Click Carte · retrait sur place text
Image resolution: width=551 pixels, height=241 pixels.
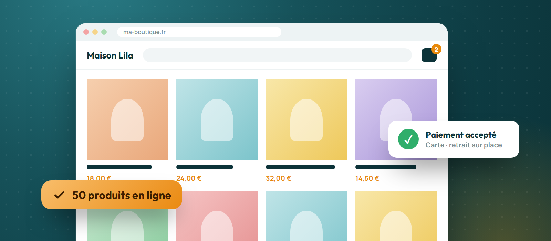tap(464, 145)
